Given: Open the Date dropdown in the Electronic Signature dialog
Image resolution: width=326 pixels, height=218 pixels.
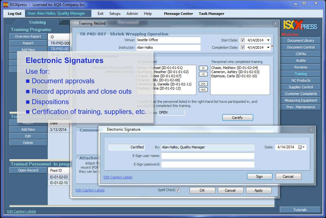Looking at the screenshot, I should point(303,147).
